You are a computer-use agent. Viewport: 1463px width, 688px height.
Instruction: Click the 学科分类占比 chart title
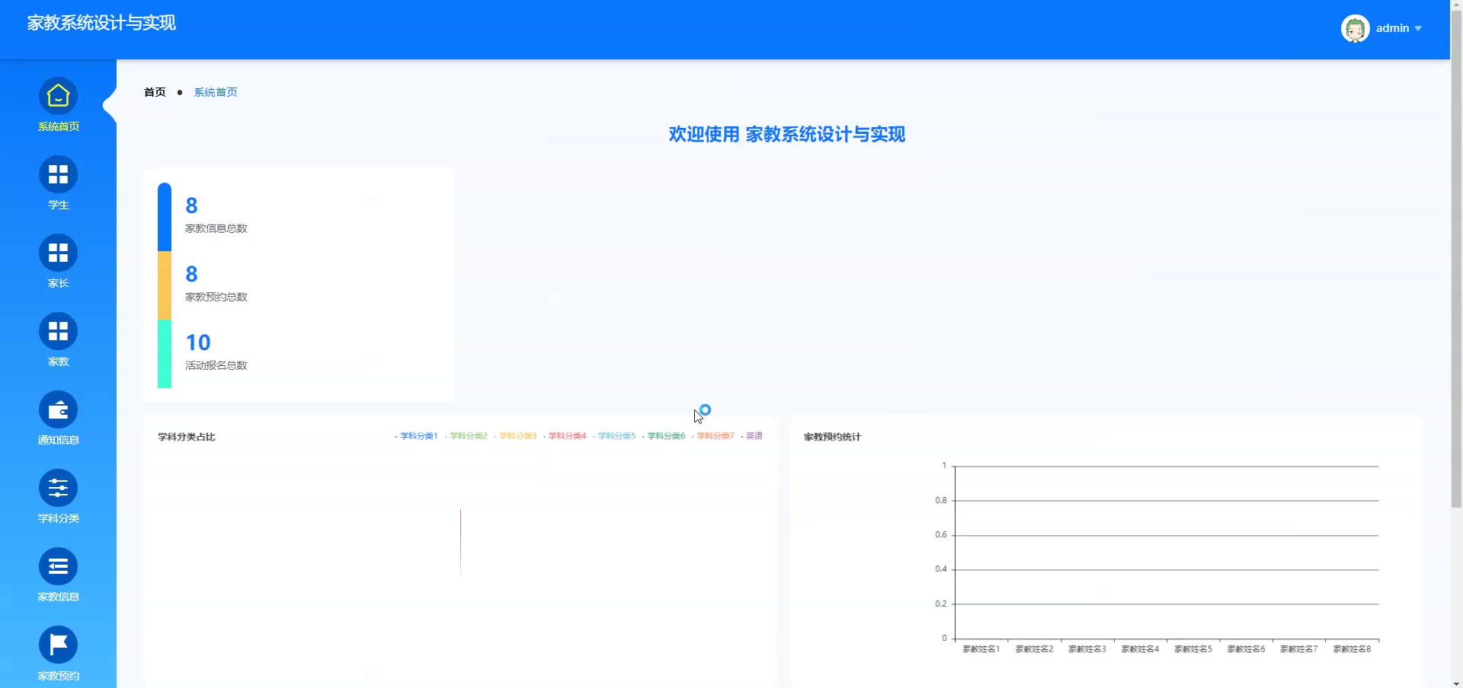point(187,437)
